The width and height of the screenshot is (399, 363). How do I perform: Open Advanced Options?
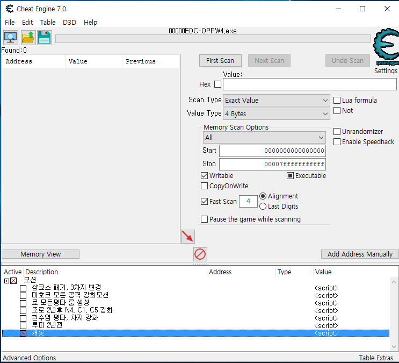29,358
